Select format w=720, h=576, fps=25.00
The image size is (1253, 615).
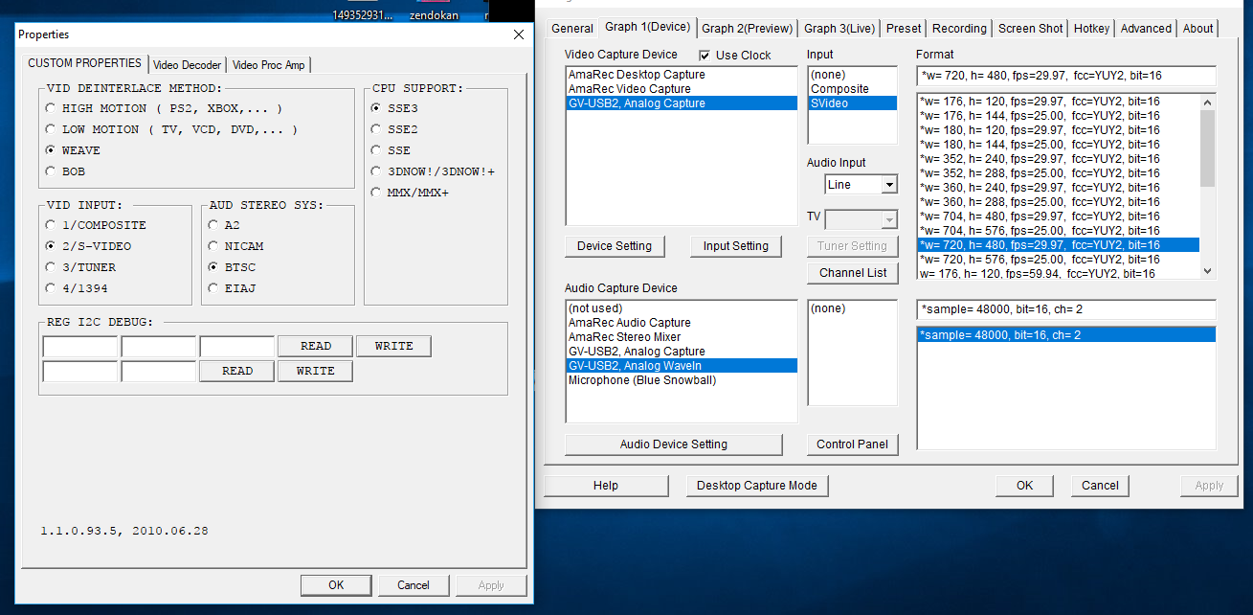click(x=1059, y=260)
